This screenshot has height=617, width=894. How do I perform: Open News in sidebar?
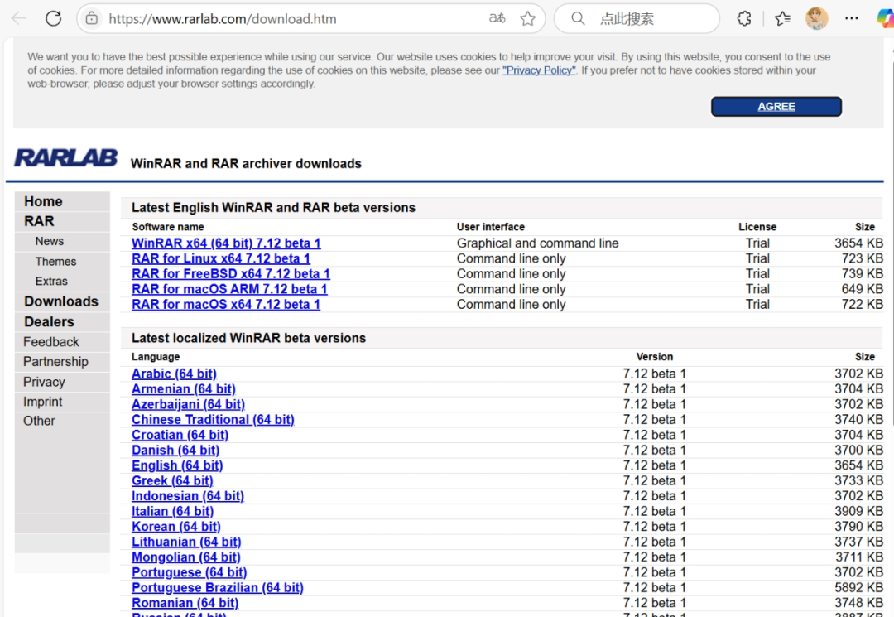click(50, 241)
